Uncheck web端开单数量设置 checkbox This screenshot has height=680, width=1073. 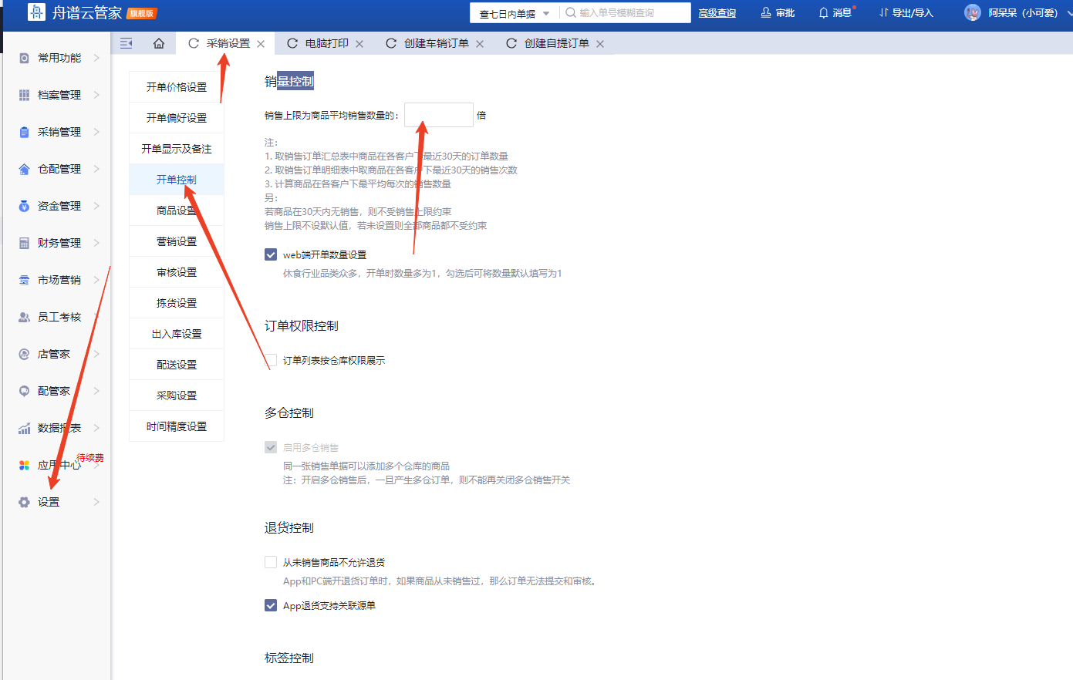point(271,254)
